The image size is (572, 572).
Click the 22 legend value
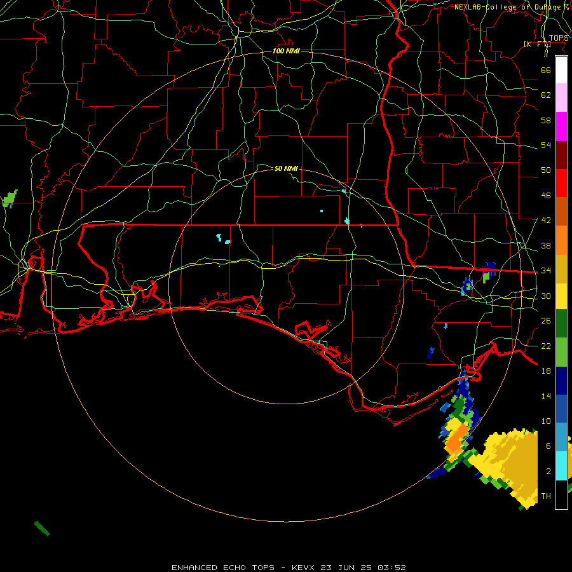[x=546, y=346]
